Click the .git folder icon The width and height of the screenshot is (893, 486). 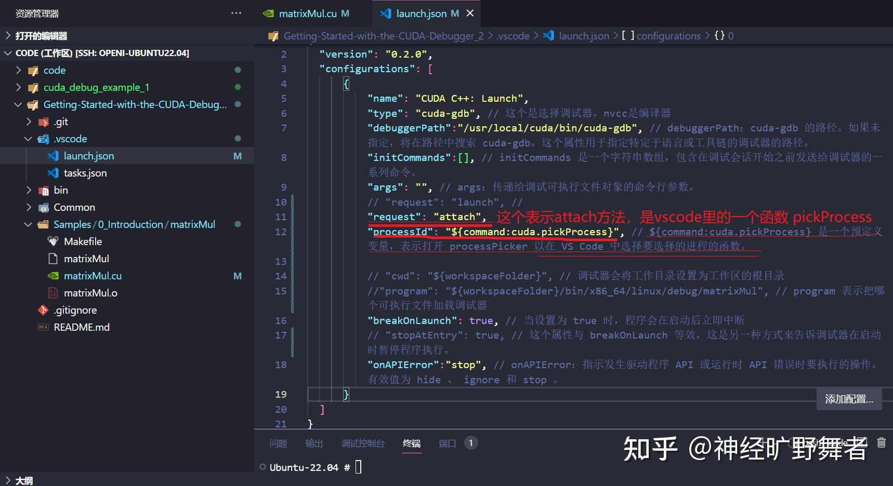(x=43, y=121)
